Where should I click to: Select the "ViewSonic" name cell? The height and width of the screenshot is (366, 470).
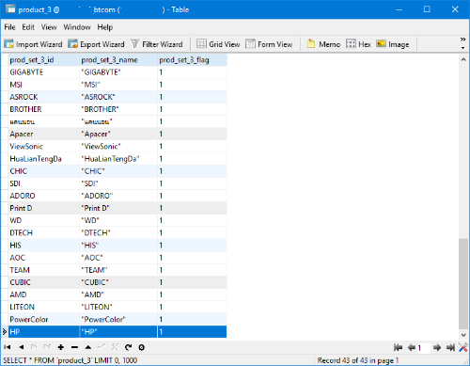click(118, 147)
